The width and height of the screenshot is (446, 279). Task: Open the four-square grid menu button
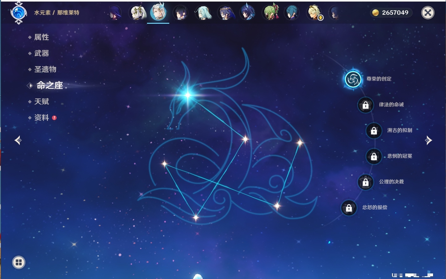[19, 262]
